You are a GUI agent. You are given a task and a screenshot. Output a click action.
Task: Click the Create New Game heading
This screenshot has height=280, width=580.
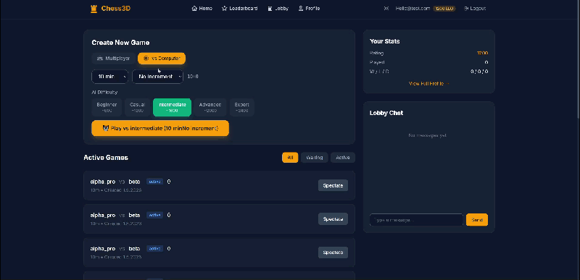pos(120,43)
